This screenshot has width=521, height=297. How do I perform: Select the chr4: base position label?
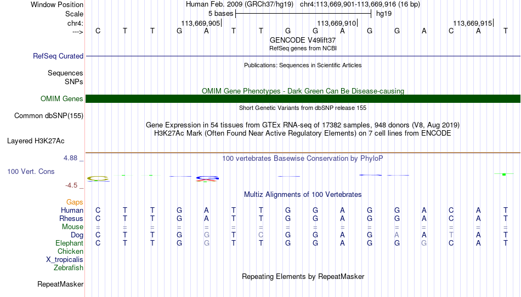tap(75, 23)
